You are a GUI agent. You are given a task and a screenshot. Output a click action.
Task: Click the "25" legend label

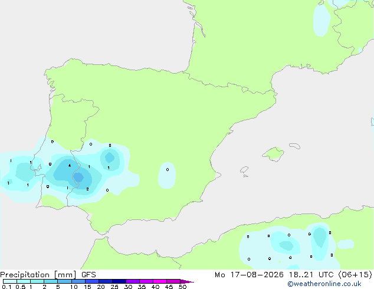(x=114, y=287)
